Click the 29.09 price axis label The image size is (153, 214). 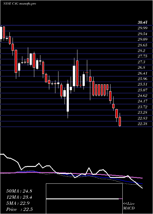(x=143, y=39)
